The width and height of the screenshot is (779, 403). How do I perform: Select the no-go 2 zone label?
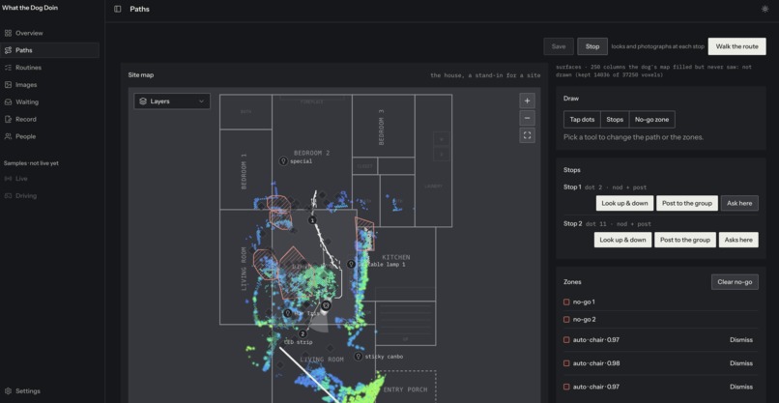584,320
